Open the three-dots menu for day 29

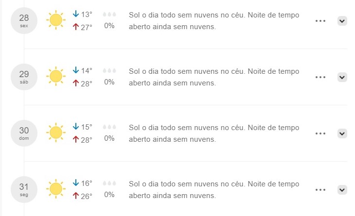(x=320, y=77)
